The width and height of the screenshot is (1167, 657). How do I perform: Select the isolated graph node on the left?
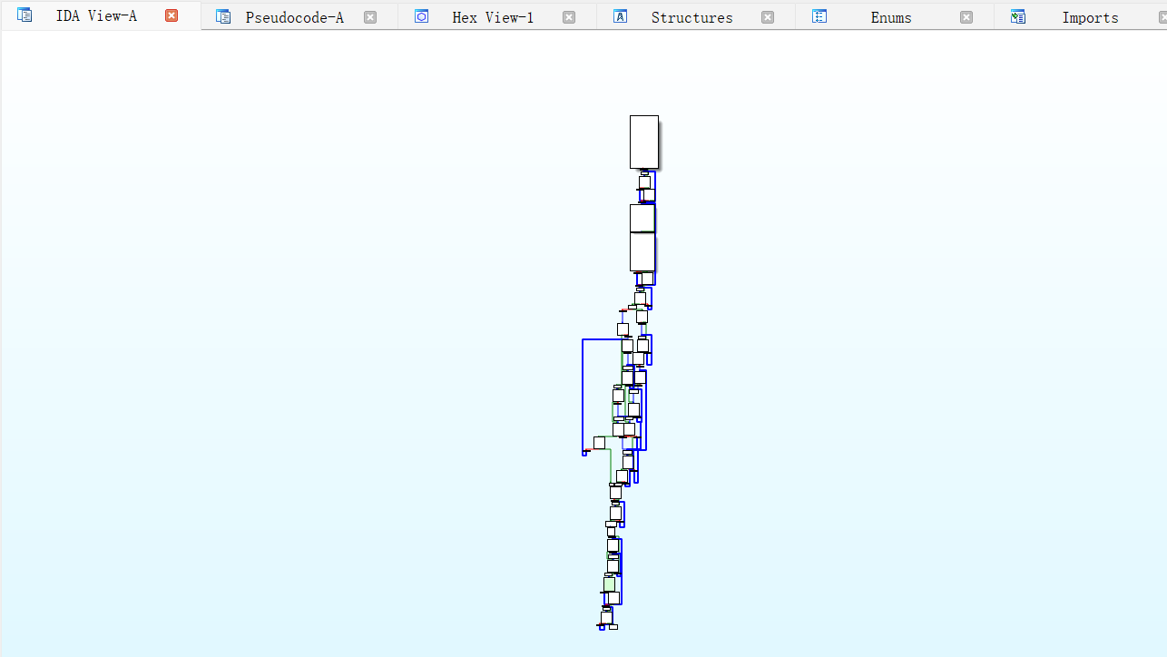point(599,443)
